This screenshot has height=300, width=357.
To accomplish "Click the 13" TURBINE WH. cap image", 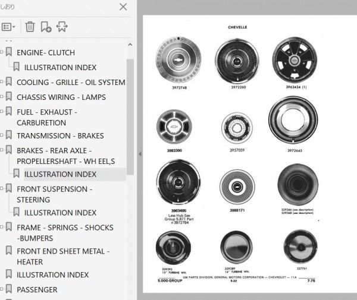I will [173, 248].
